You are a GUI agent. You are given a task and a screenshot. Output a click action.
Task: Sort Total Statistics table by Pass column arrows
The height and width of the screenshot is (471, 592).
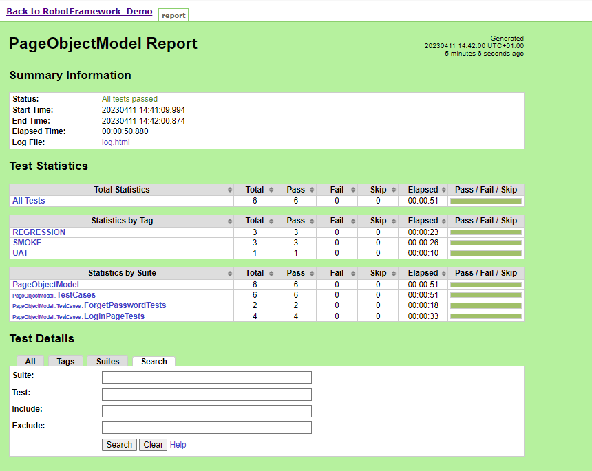coord(312,190)
